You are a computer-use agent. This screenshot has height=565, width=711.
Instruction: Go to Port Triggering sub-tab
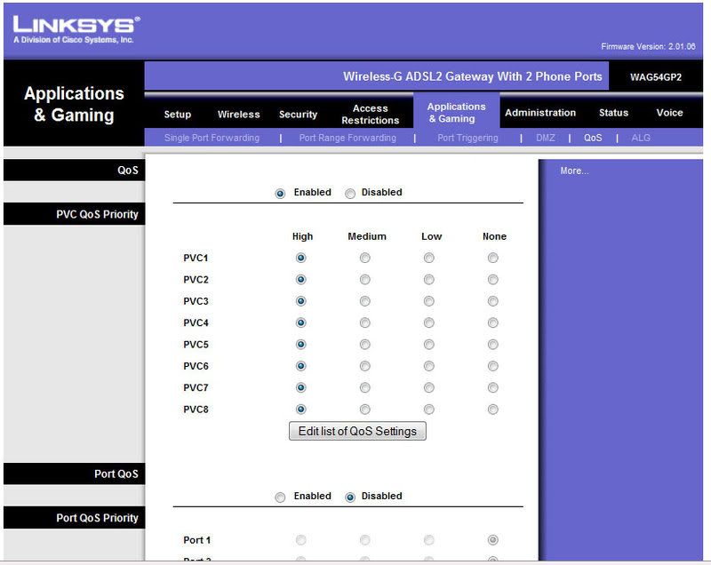[x=467, y=138]
